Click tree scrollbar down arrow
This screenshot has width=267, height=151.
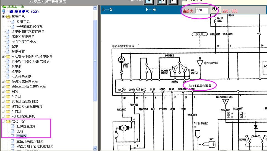(x=95, y=148)
